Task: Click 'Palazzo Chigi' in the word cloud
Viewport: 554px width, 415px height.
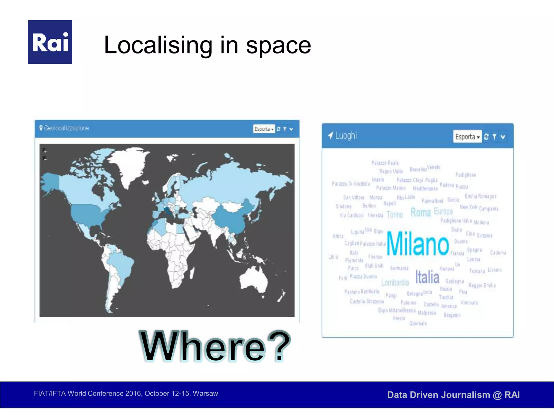Action: (x=410, y=180)
